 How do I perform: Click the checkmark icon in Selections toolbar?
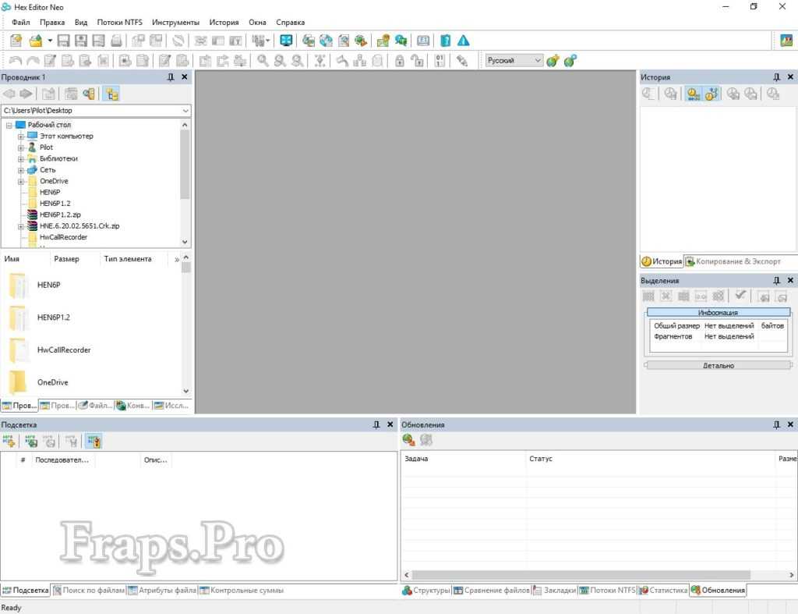tap(740, 295)
